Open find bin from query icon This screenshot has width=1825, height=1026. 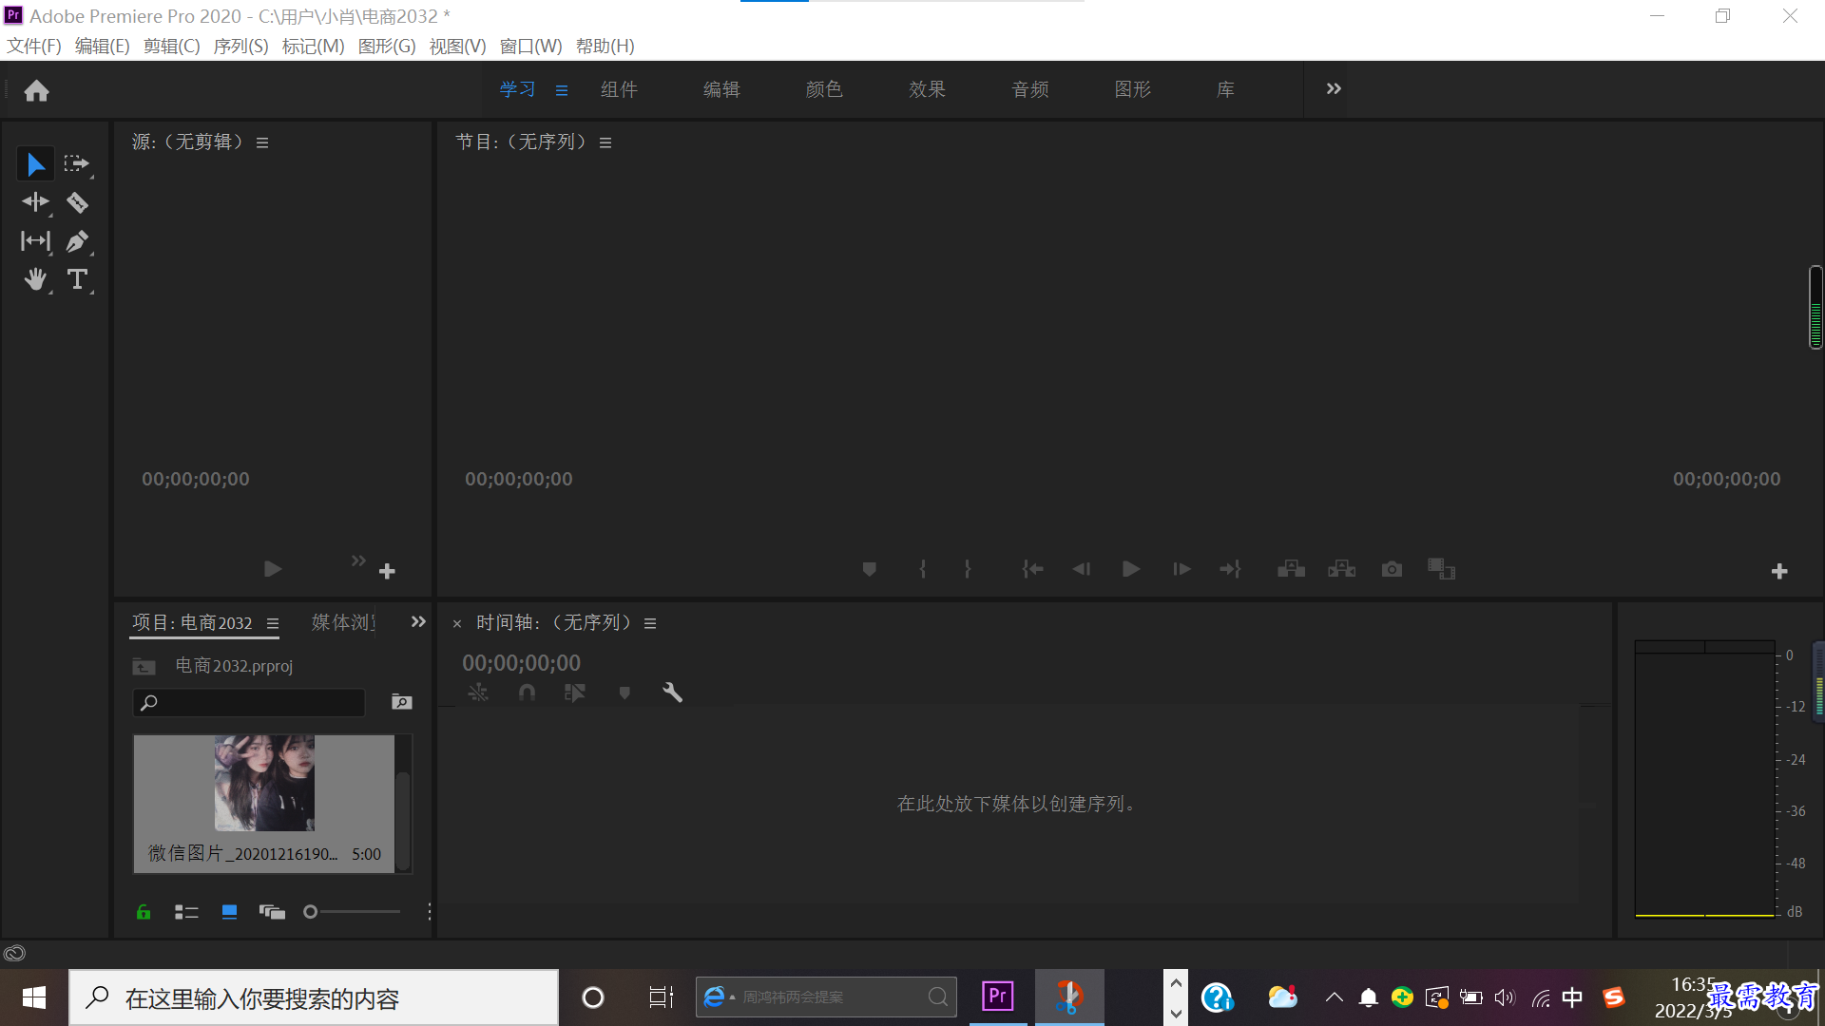(x=402, y=702)
